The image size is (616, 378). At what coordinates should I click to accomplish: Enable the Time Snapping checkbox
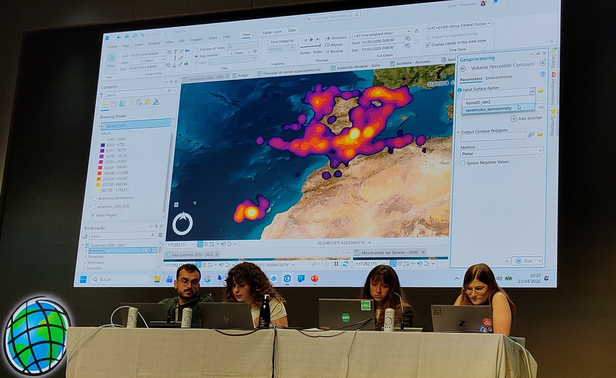266,42
